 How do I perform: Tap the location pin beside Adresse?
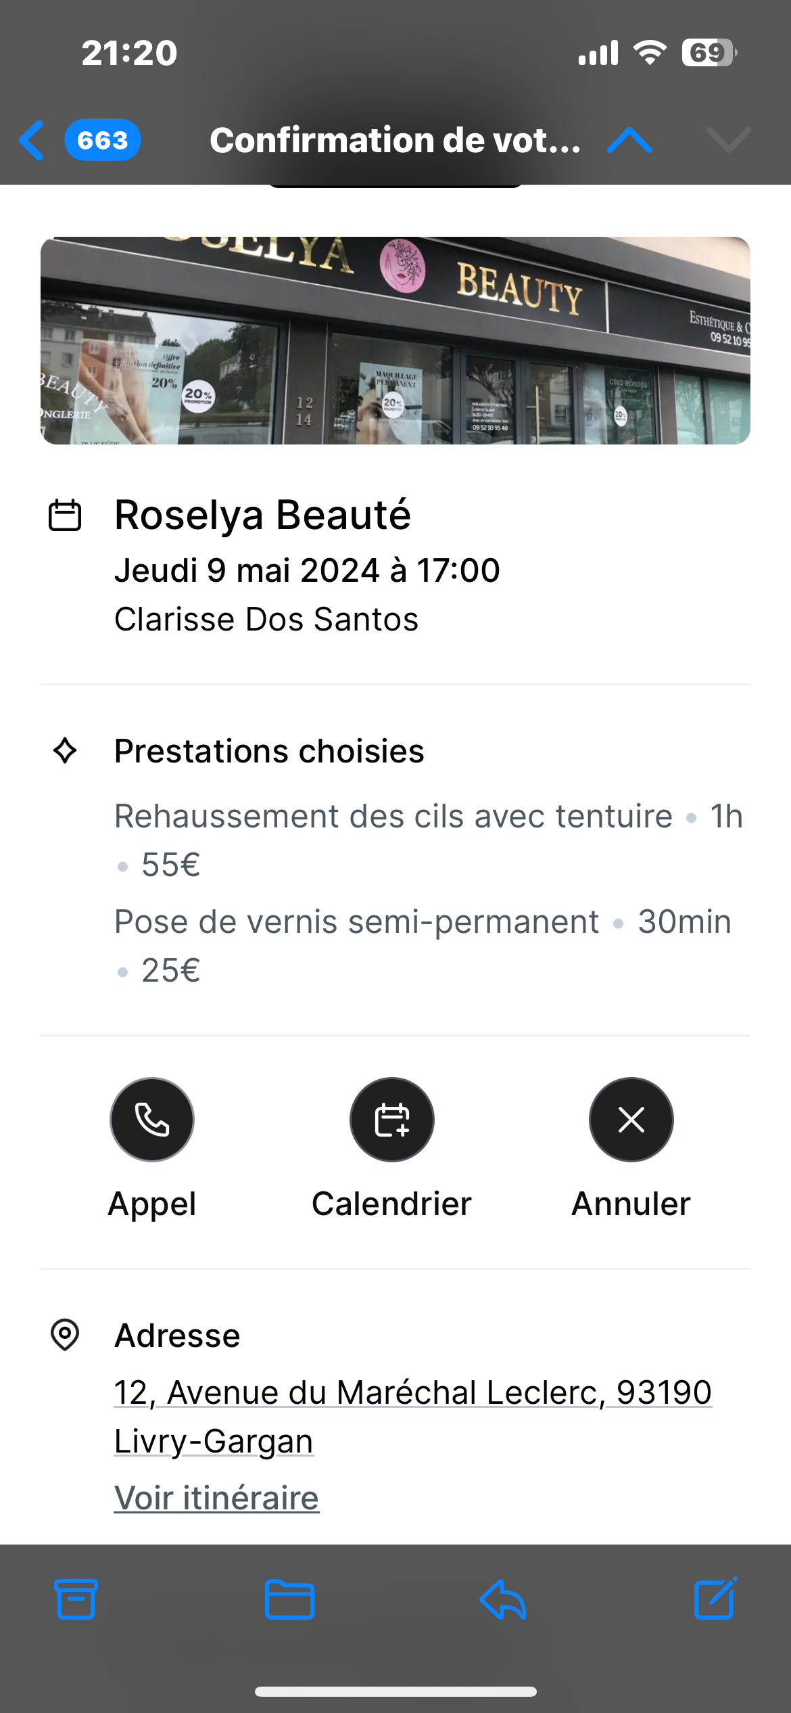(65, 1335)
